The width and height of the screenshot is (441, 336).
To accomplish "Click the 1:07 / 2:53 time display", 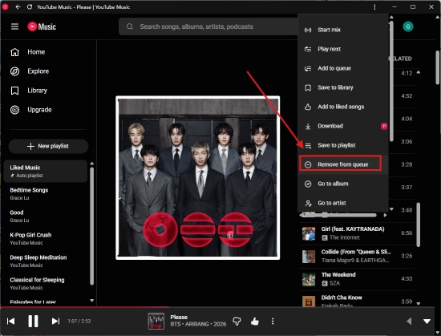I will pos(79,321).
